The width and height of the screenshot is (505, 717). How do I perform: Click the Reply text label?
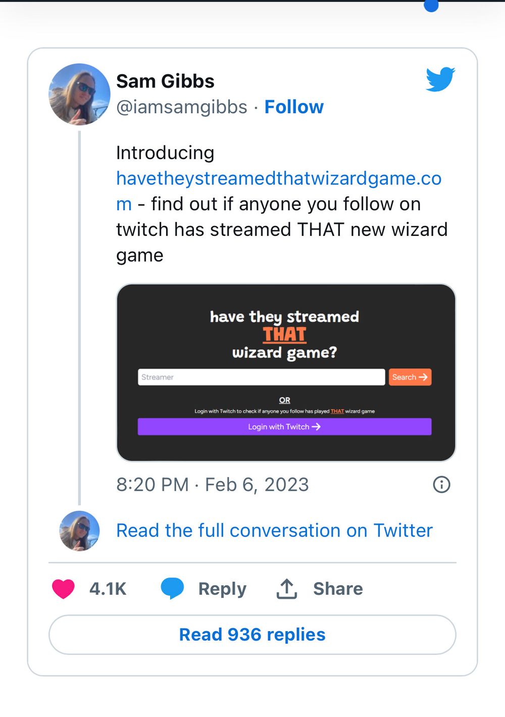click(222, 589)
